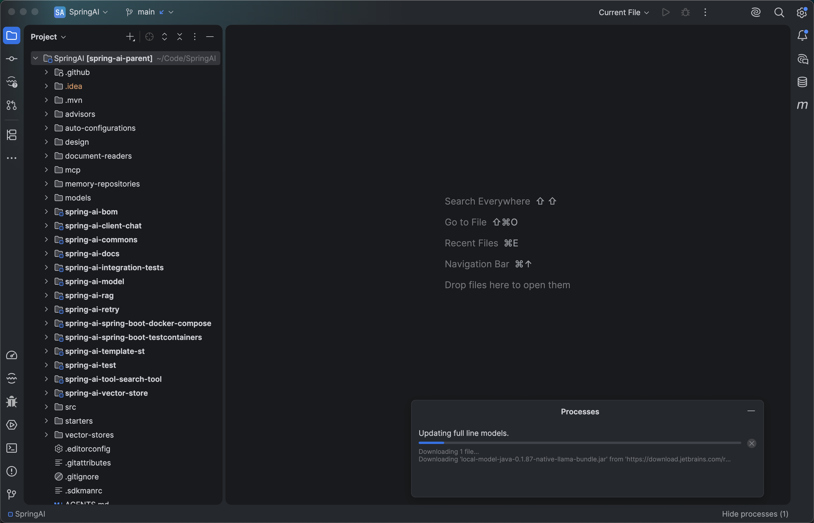Expand the spring-ai-bom module
This screenshot has width=814, height=523.
(46, 212)
